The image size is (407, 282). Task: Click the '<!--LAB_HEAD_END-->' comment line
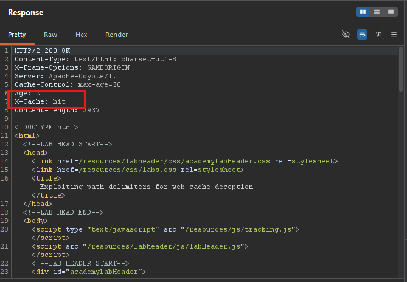[63, 212]
